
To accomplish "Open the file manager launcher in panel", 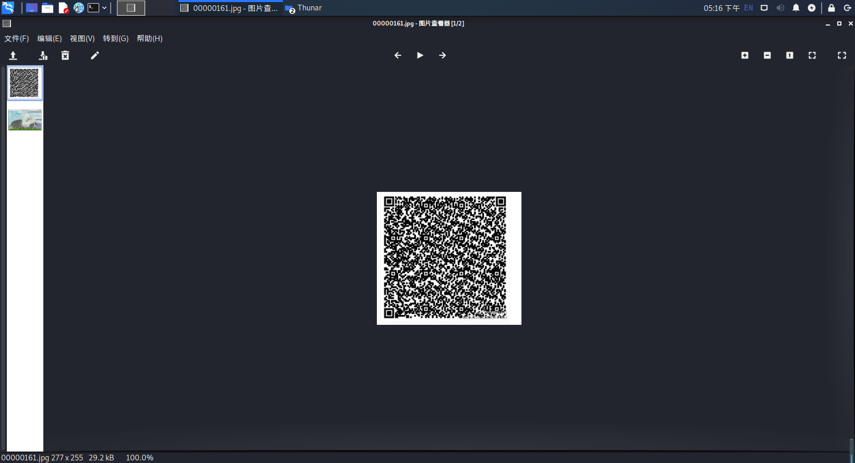I will pos(47,8).
